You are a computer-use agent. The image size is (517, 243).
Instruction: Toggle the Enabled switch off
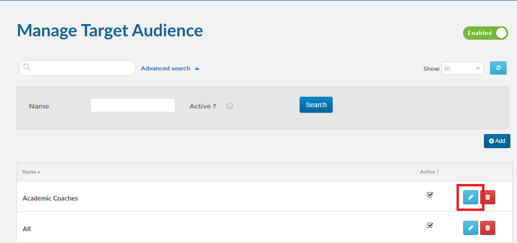pyautogui.click(x=485, y=33)
